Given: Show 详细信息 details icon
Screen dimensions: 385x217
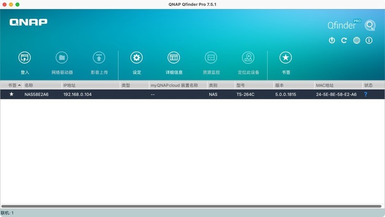Looking at the screenshot, I should [x=174, y=57].
